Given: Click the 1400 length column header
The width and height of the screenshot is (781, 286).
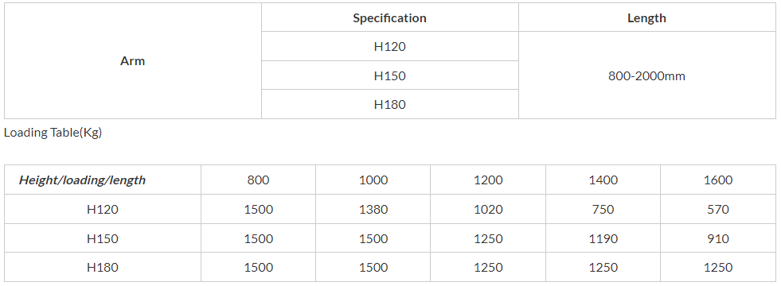Looking at the screenshot, I should click(x=603, y=180).
